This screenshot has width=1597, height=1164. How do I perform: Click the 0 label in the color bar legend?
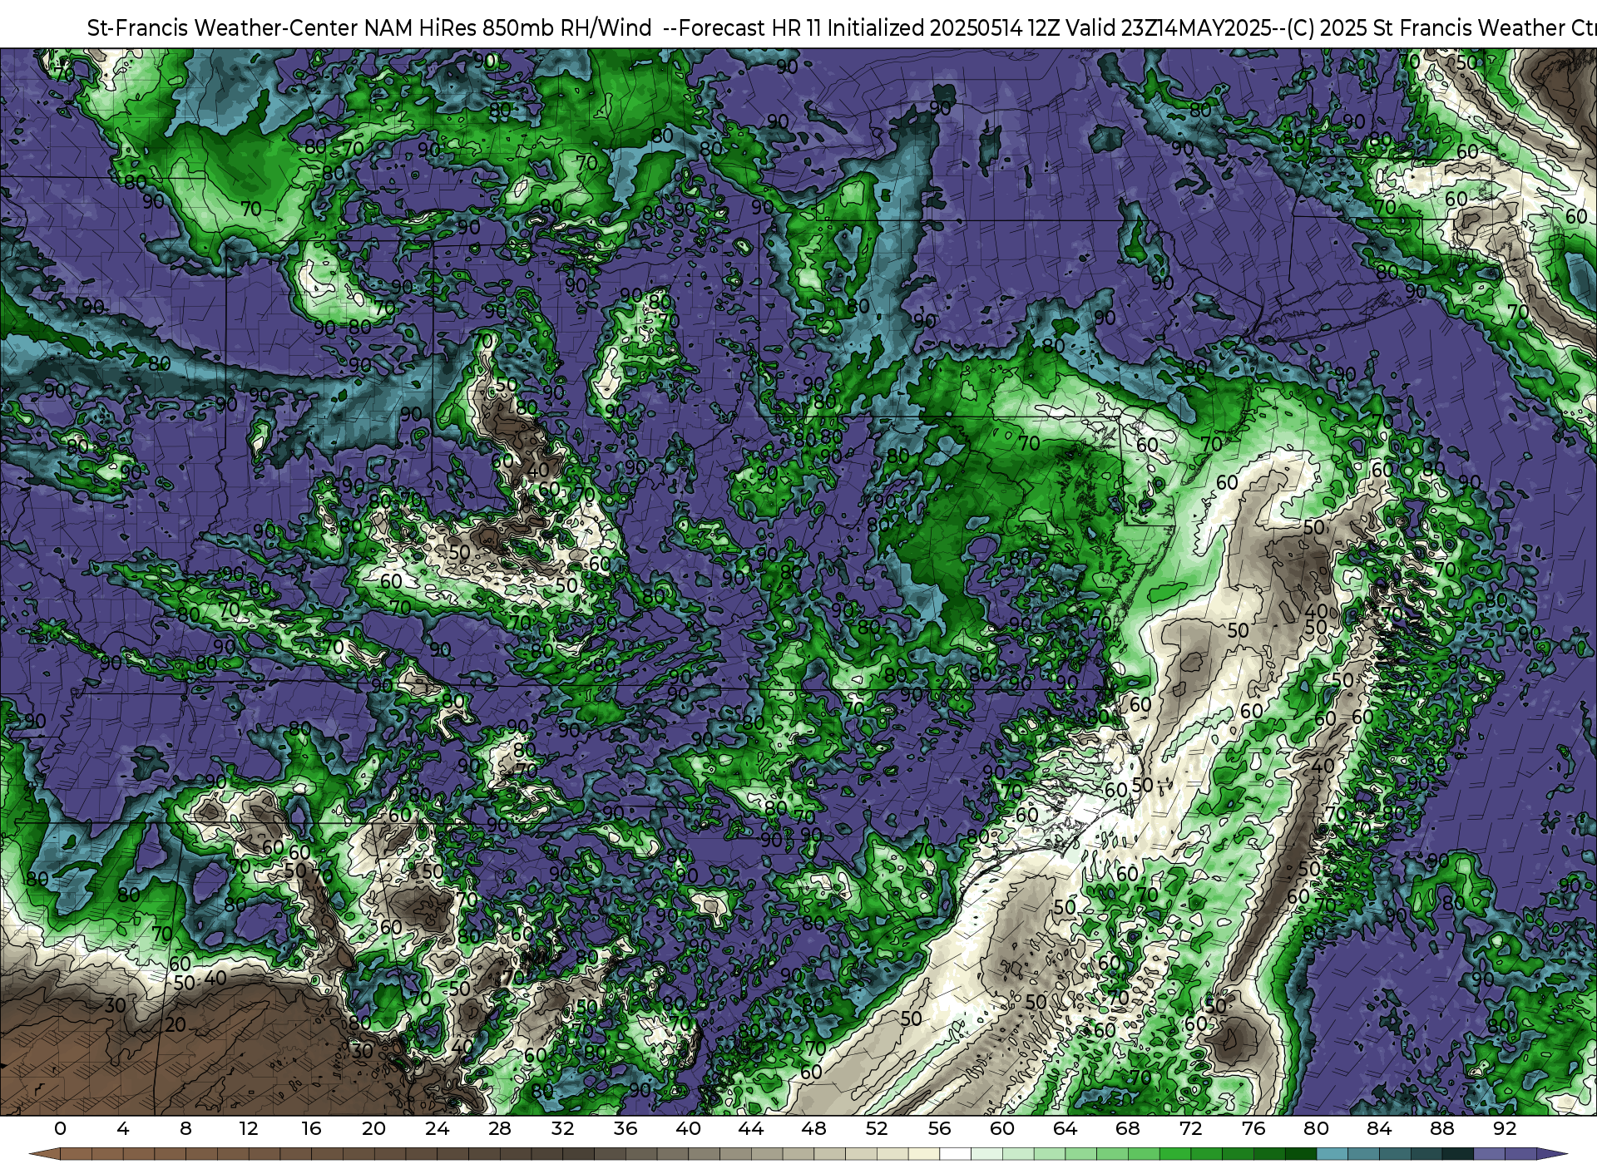[60, 1128]
